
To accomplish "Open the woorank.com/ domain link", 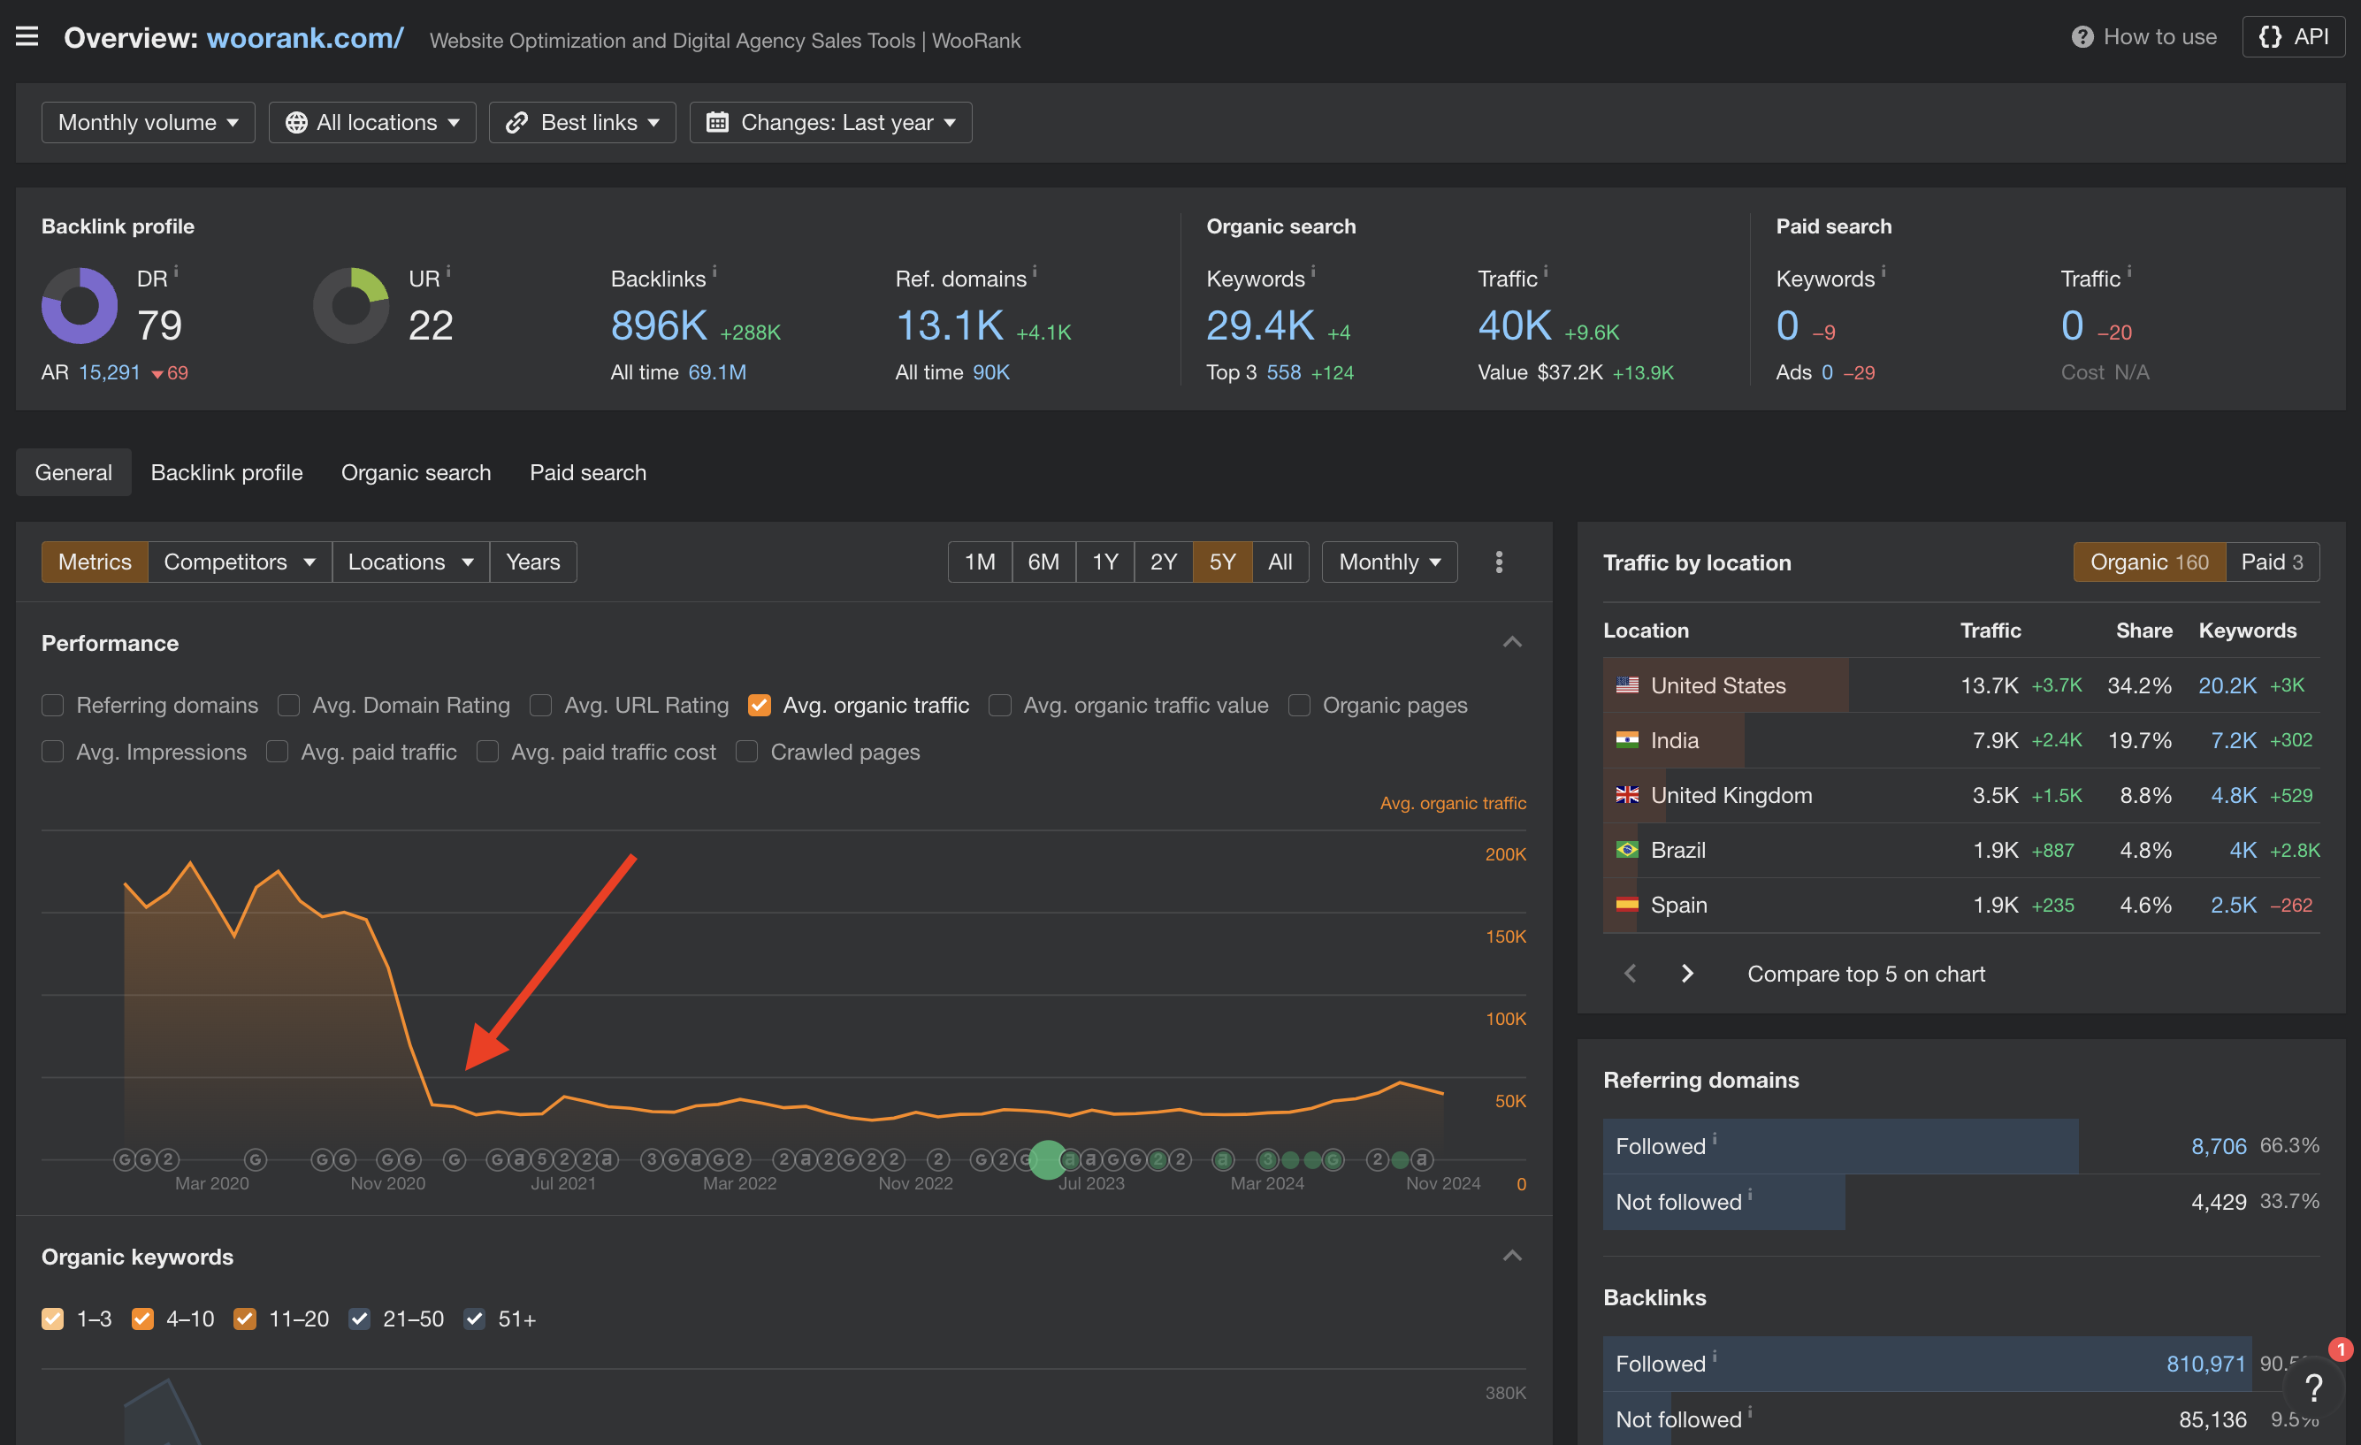I will point(305,37).
